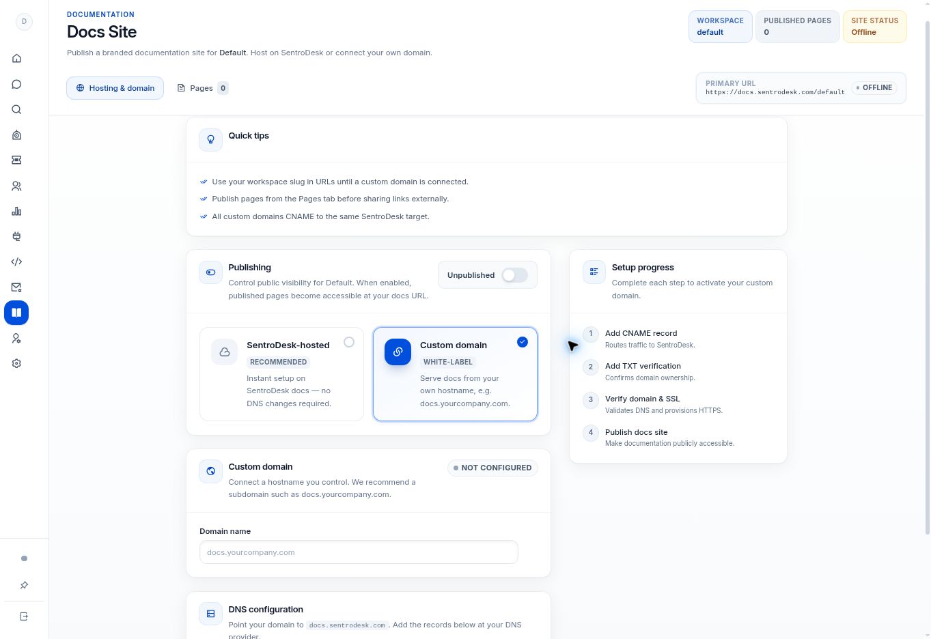
Task: Open the gear settings sidebar icon
Action: [x=16, y=363]
